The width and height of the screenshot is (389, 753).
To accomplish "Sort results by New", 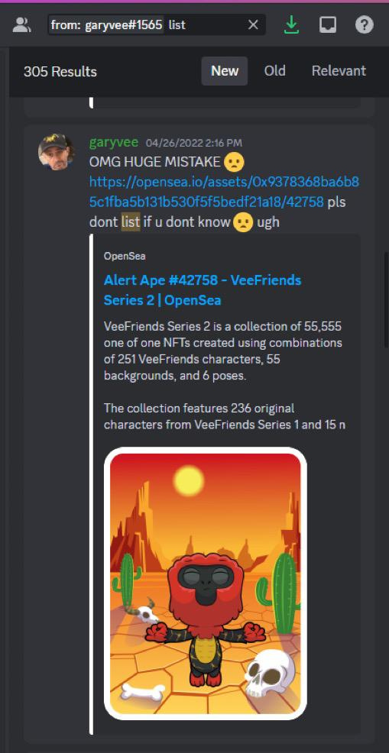I will coord(225,71).
